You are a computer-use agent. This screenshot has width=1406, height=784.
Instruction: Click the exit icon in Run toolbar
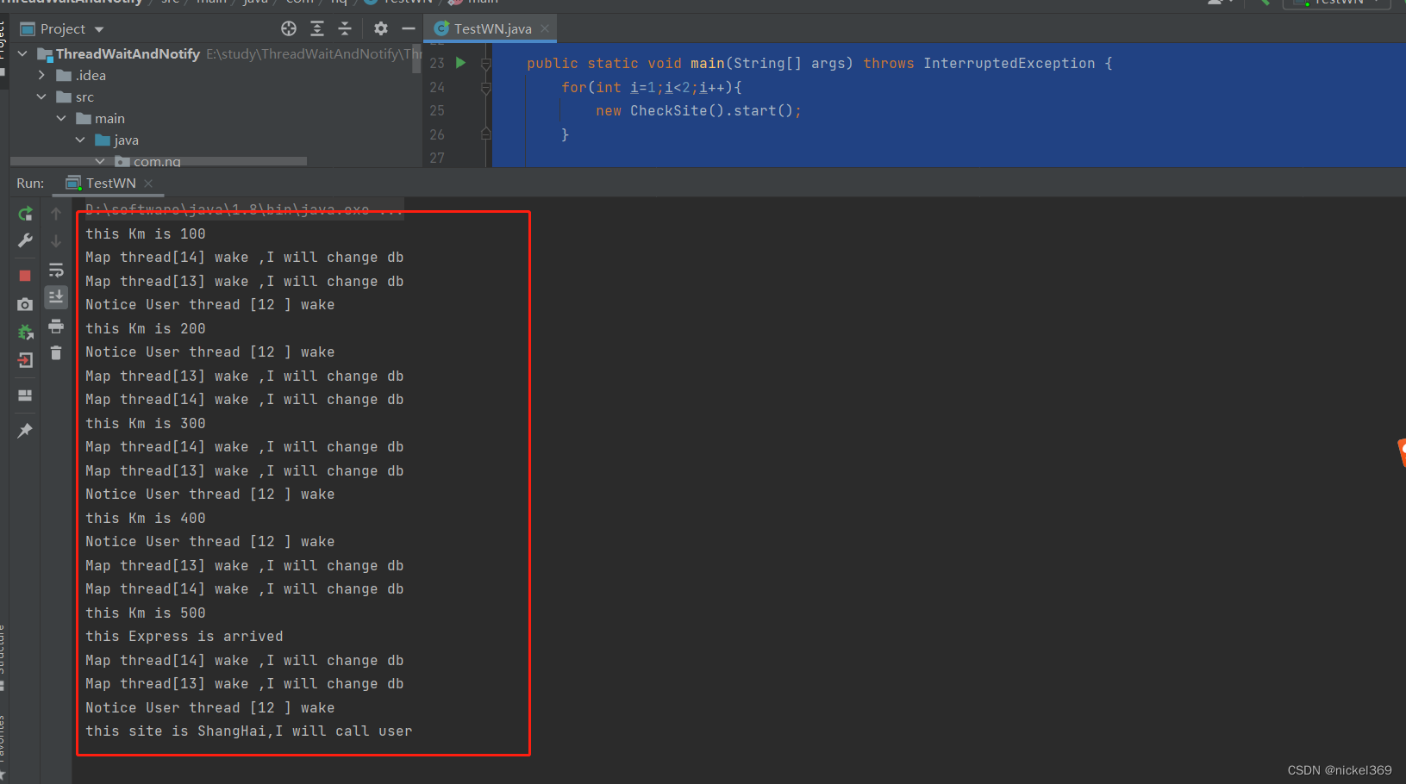25,360
